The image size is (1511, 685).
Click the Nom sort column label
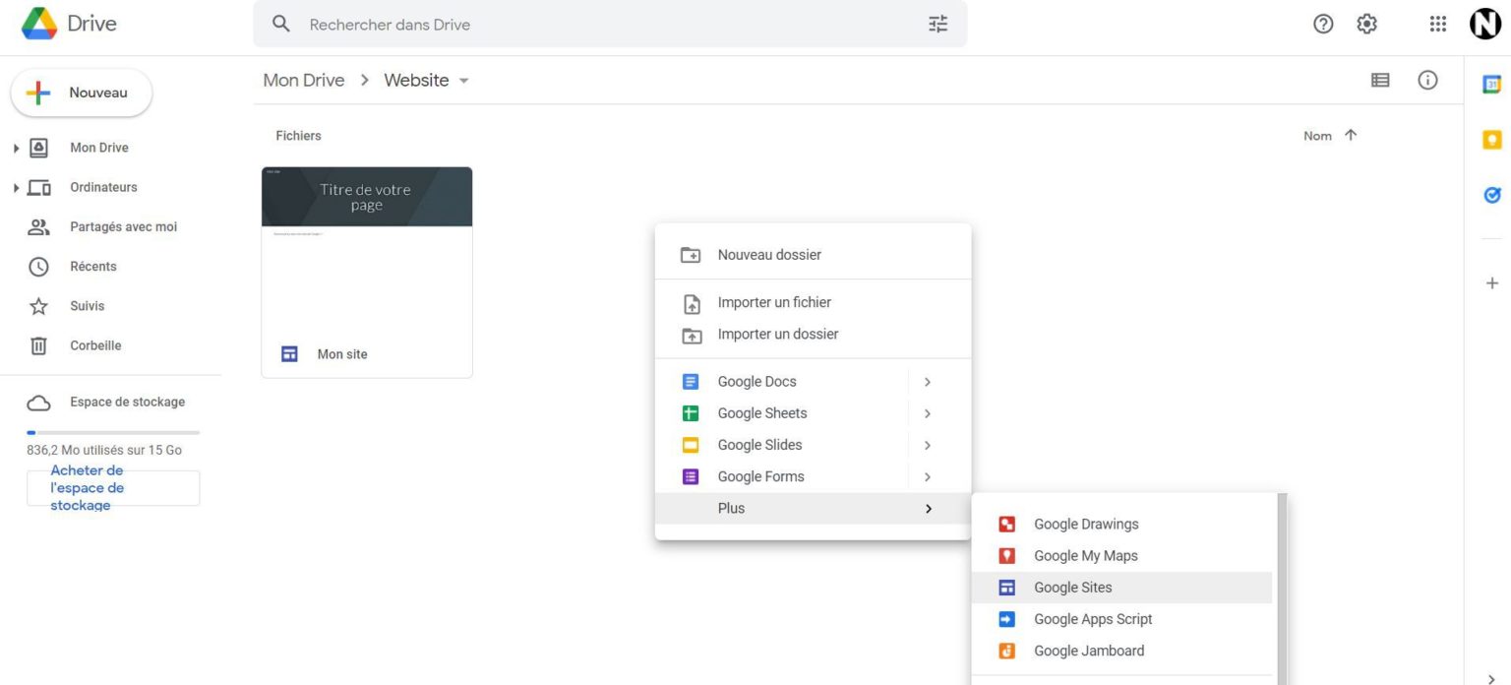point(1317,136)
